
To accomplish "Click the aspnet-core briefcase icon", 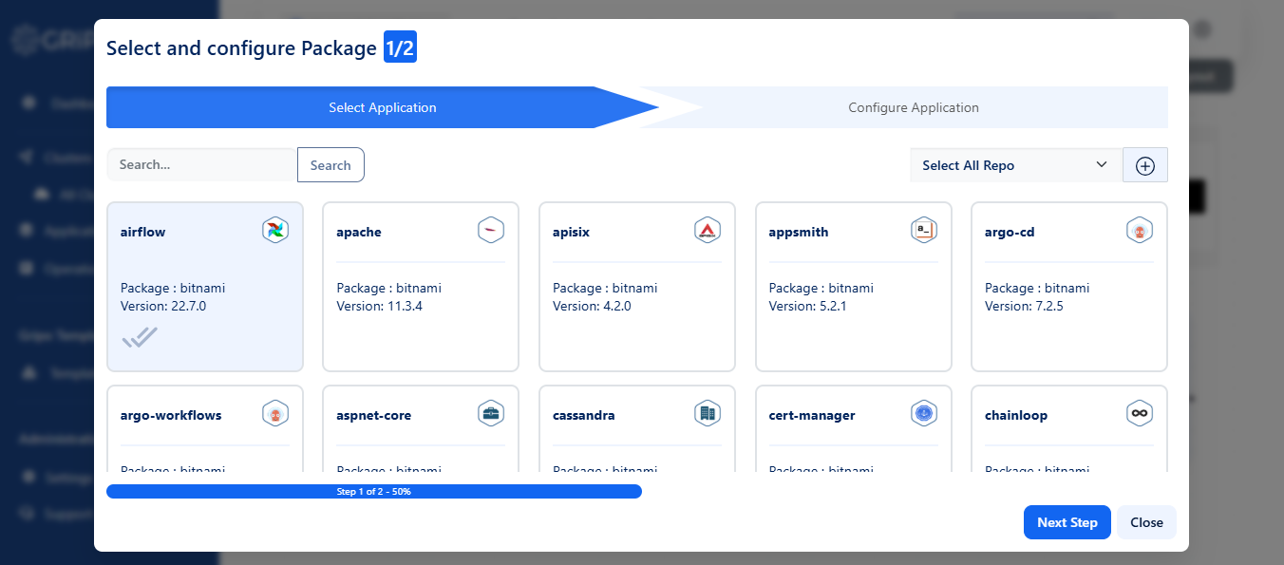I will pos(491,413).
